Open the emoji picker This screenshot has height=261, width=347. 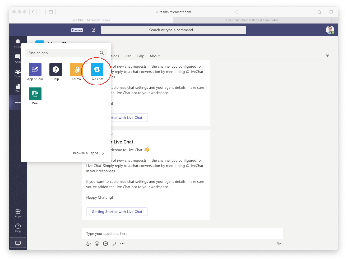tap(97, 244)
